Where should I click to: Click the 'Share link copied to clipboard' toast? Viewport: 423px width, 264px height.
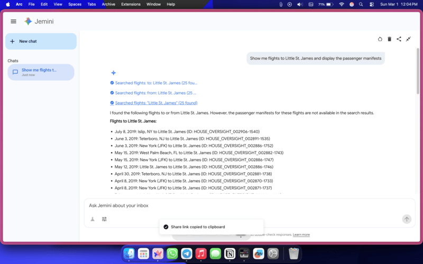pyautogui.click(x=211, y=227)
